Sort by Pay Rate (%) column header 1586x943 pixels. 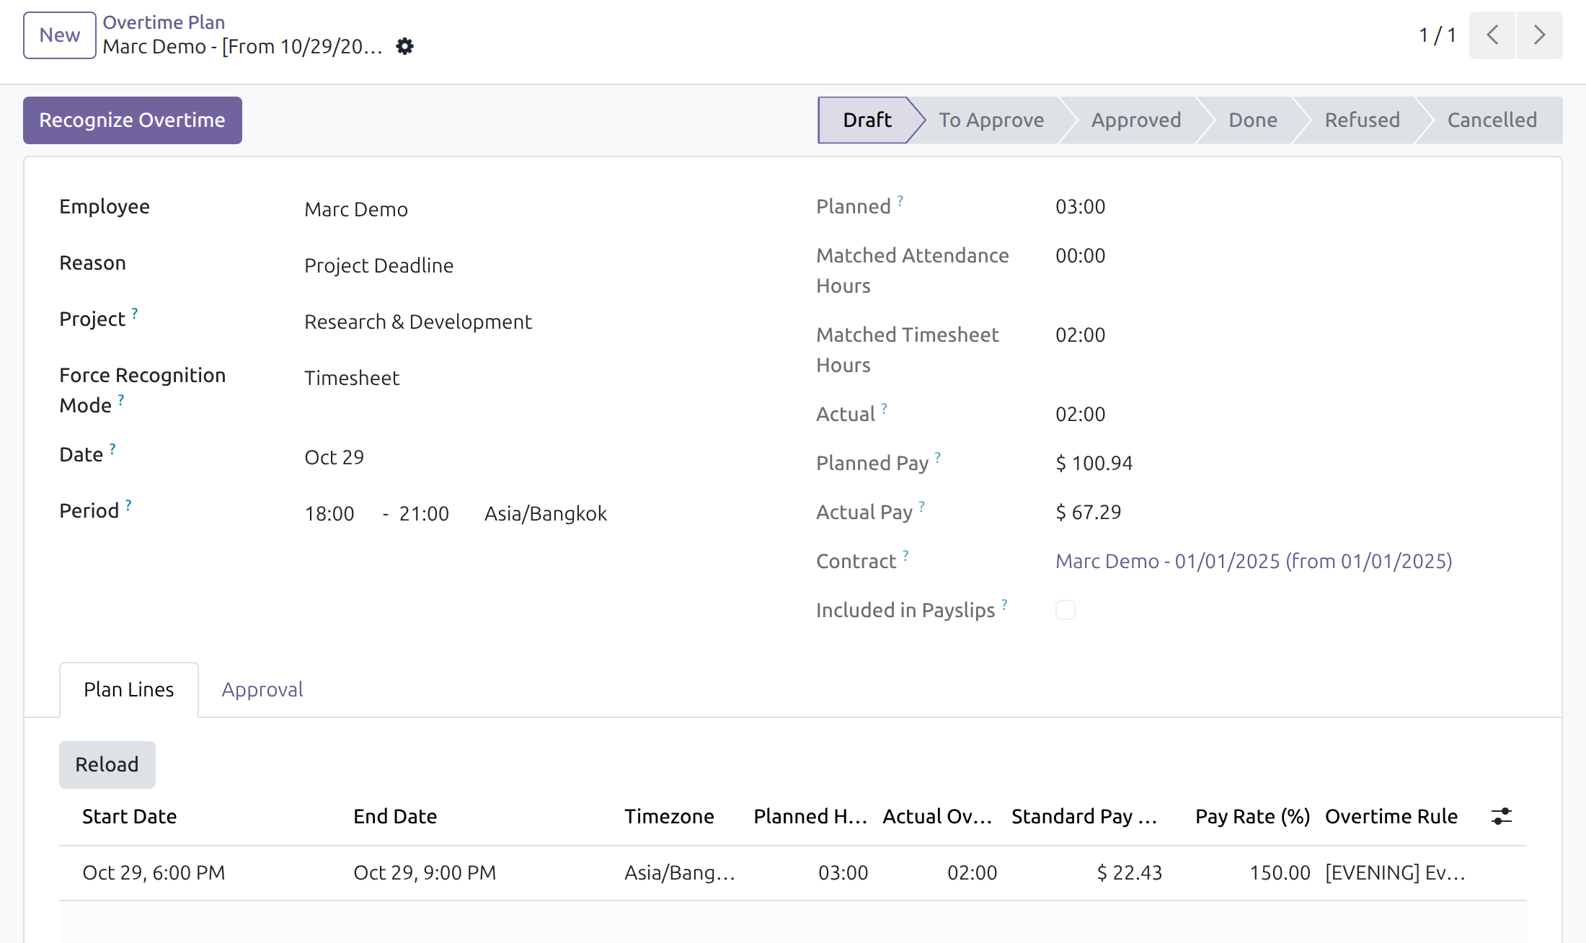point(1252,816)
